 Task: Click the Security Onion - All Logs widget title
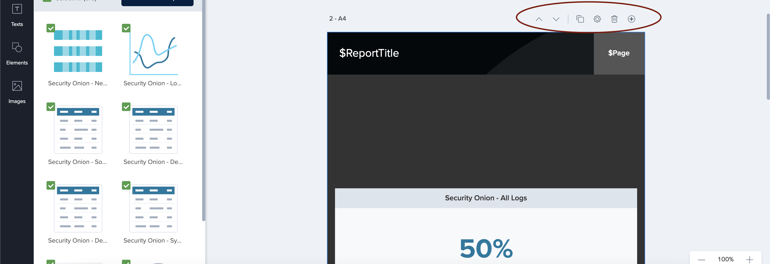(486, 198)
